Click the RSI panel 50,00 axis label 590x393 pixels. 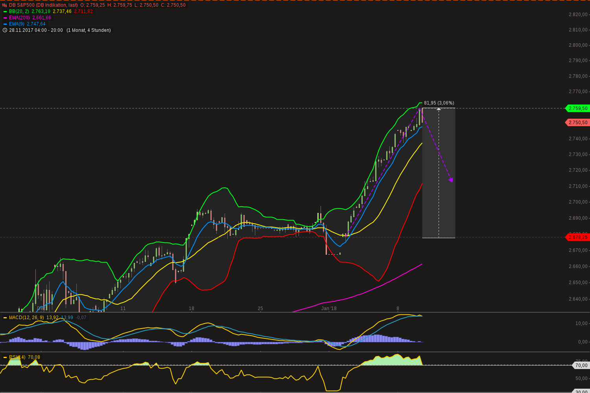click(x=582, y=378)
